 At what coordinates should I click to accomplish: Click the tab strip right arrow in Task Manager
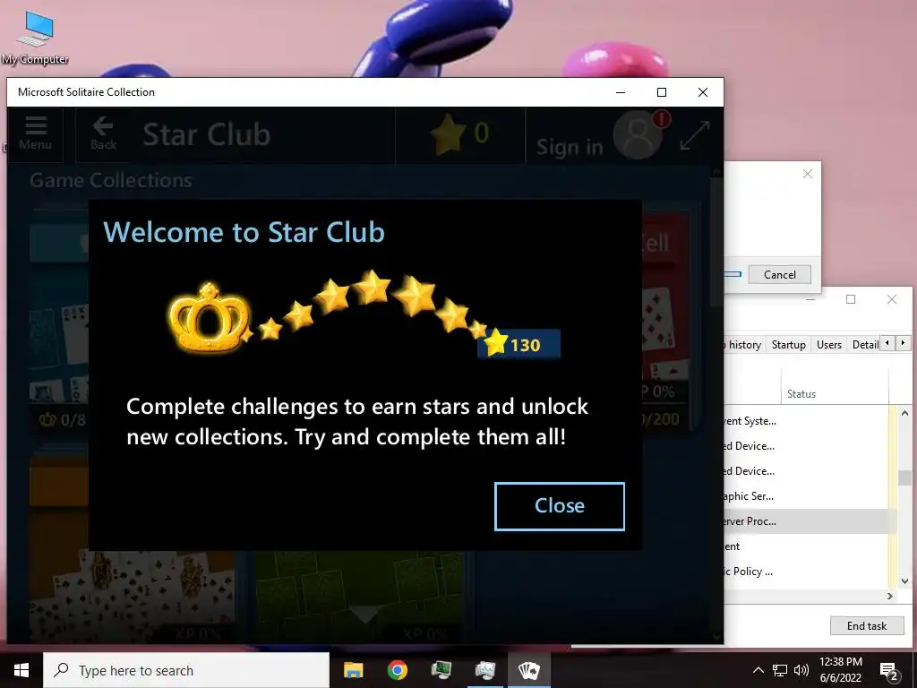(x=903, y=343)
